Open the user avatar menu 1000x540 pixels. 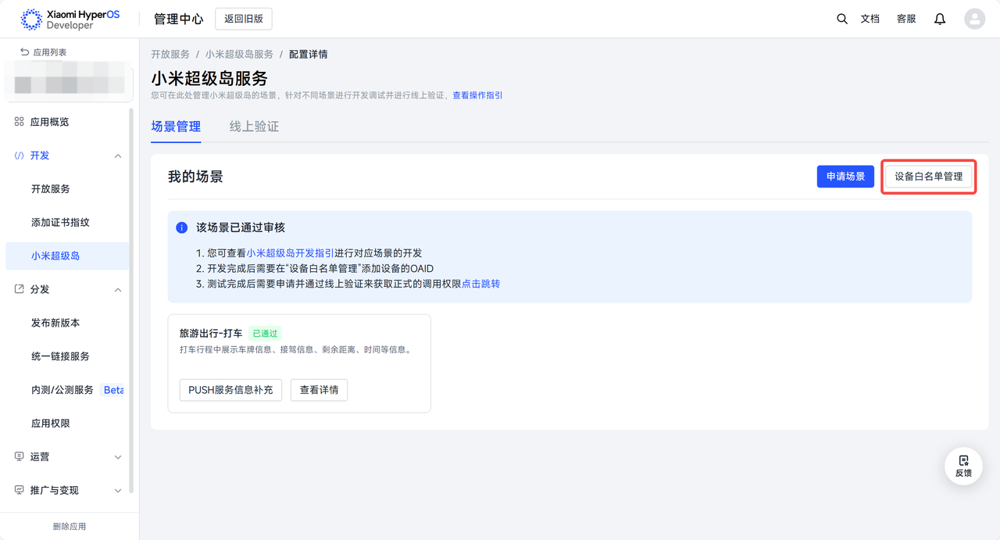974,19
